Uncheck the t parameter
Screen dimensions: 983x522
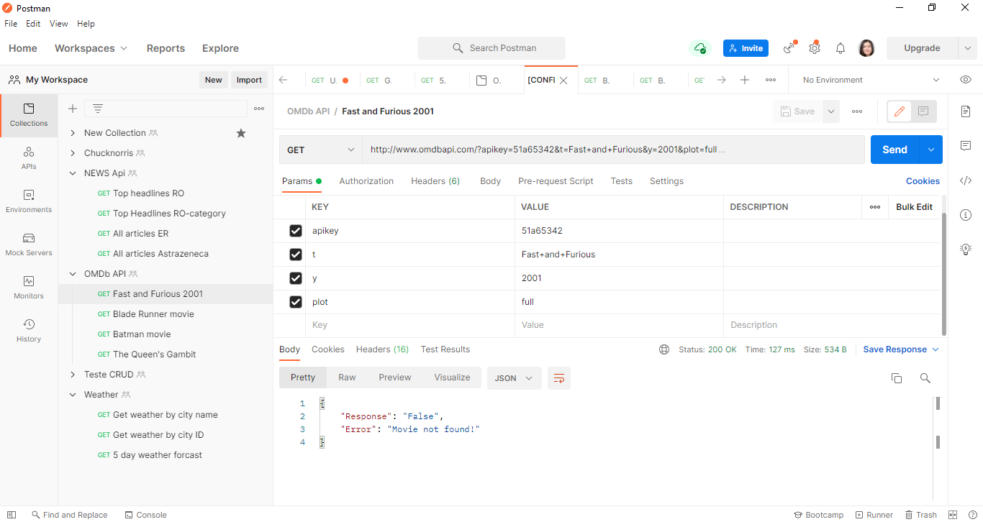pos(295,255)
